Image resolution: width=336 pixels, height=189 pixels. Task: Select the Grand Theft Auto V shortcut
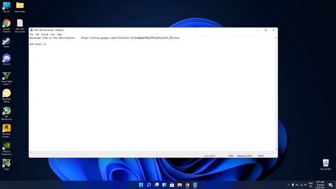tap(6, 78)
